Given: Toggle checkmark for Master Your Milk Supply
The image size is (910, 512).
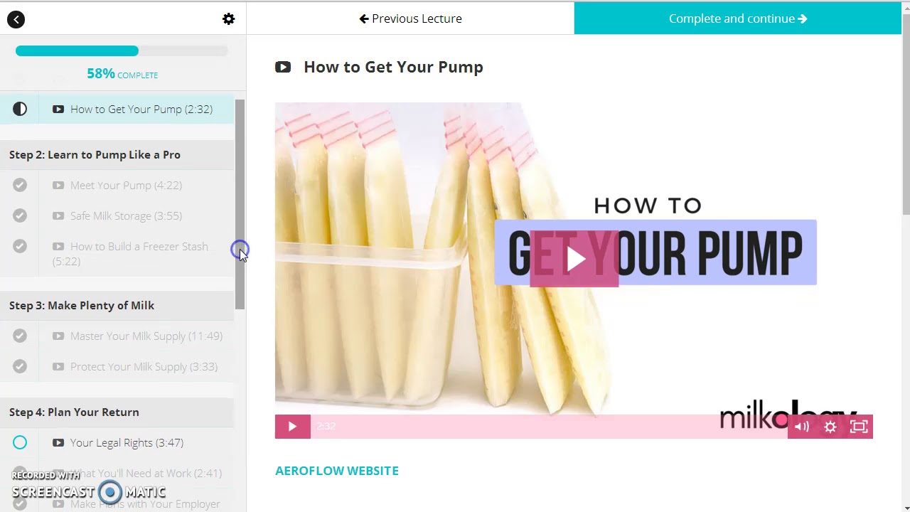Looking at the screenshot, I should [20, 336].
